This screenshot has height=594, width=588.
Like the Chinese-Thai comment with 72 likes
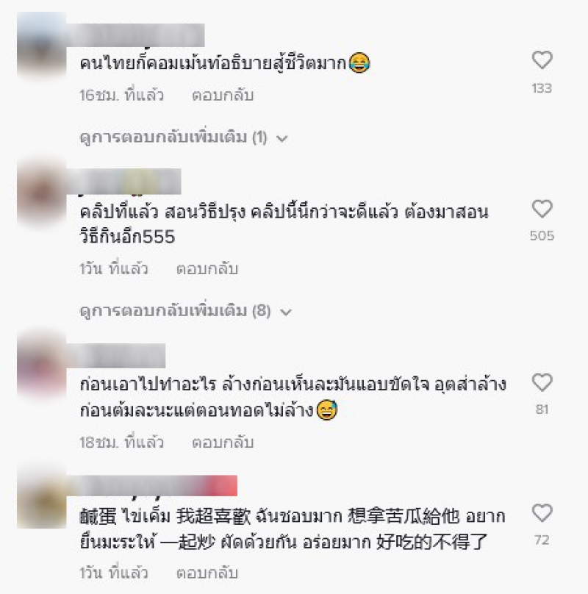click(x=542, y=513)
